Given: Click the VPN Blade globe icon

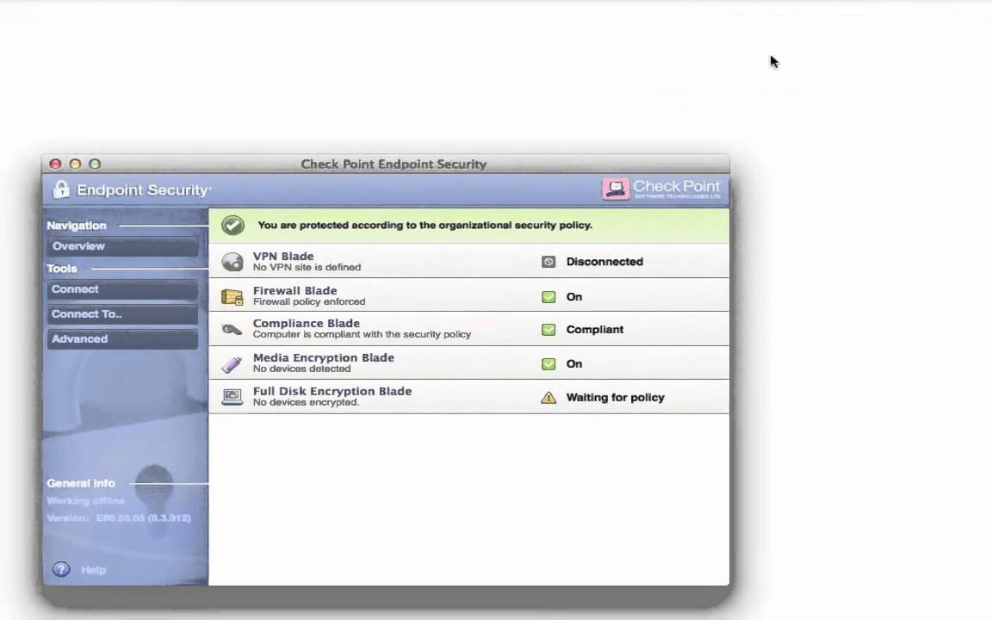Looking at the screenshot, I should click(x=232, y=262).
